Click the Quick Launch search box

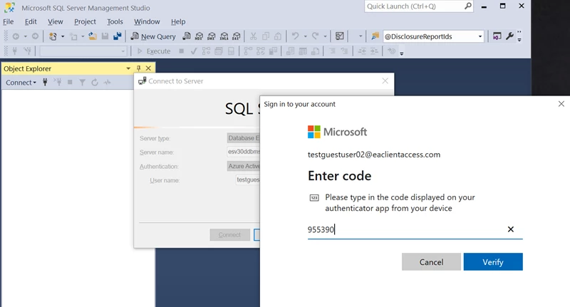tap(419, 6)
